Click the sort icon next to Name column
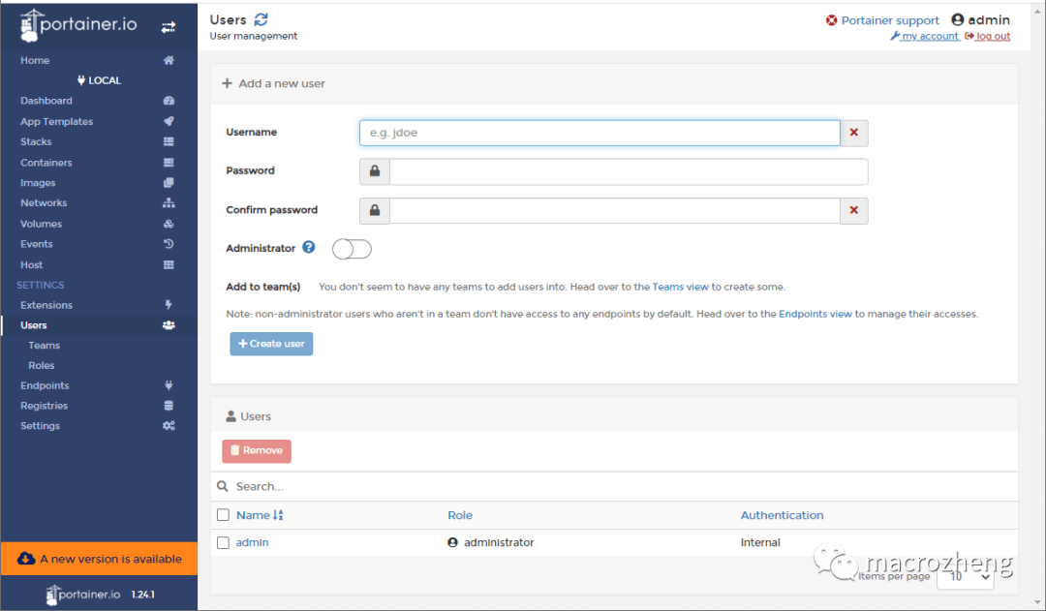The width and height of the screenshot is (1046, 611). point(278,515)
